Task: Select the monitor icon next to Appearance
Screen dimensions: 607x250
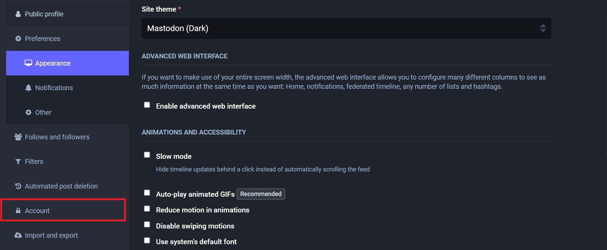Action: 28,63
